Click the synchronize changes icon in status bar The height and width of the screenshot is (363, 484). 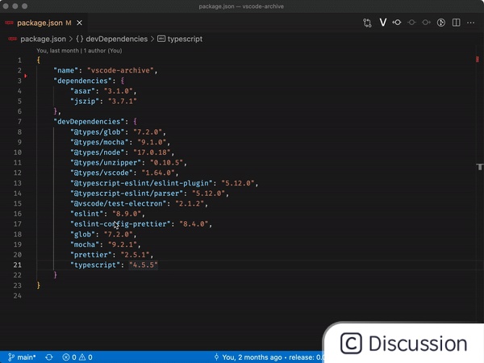click(x=49, y=357)
